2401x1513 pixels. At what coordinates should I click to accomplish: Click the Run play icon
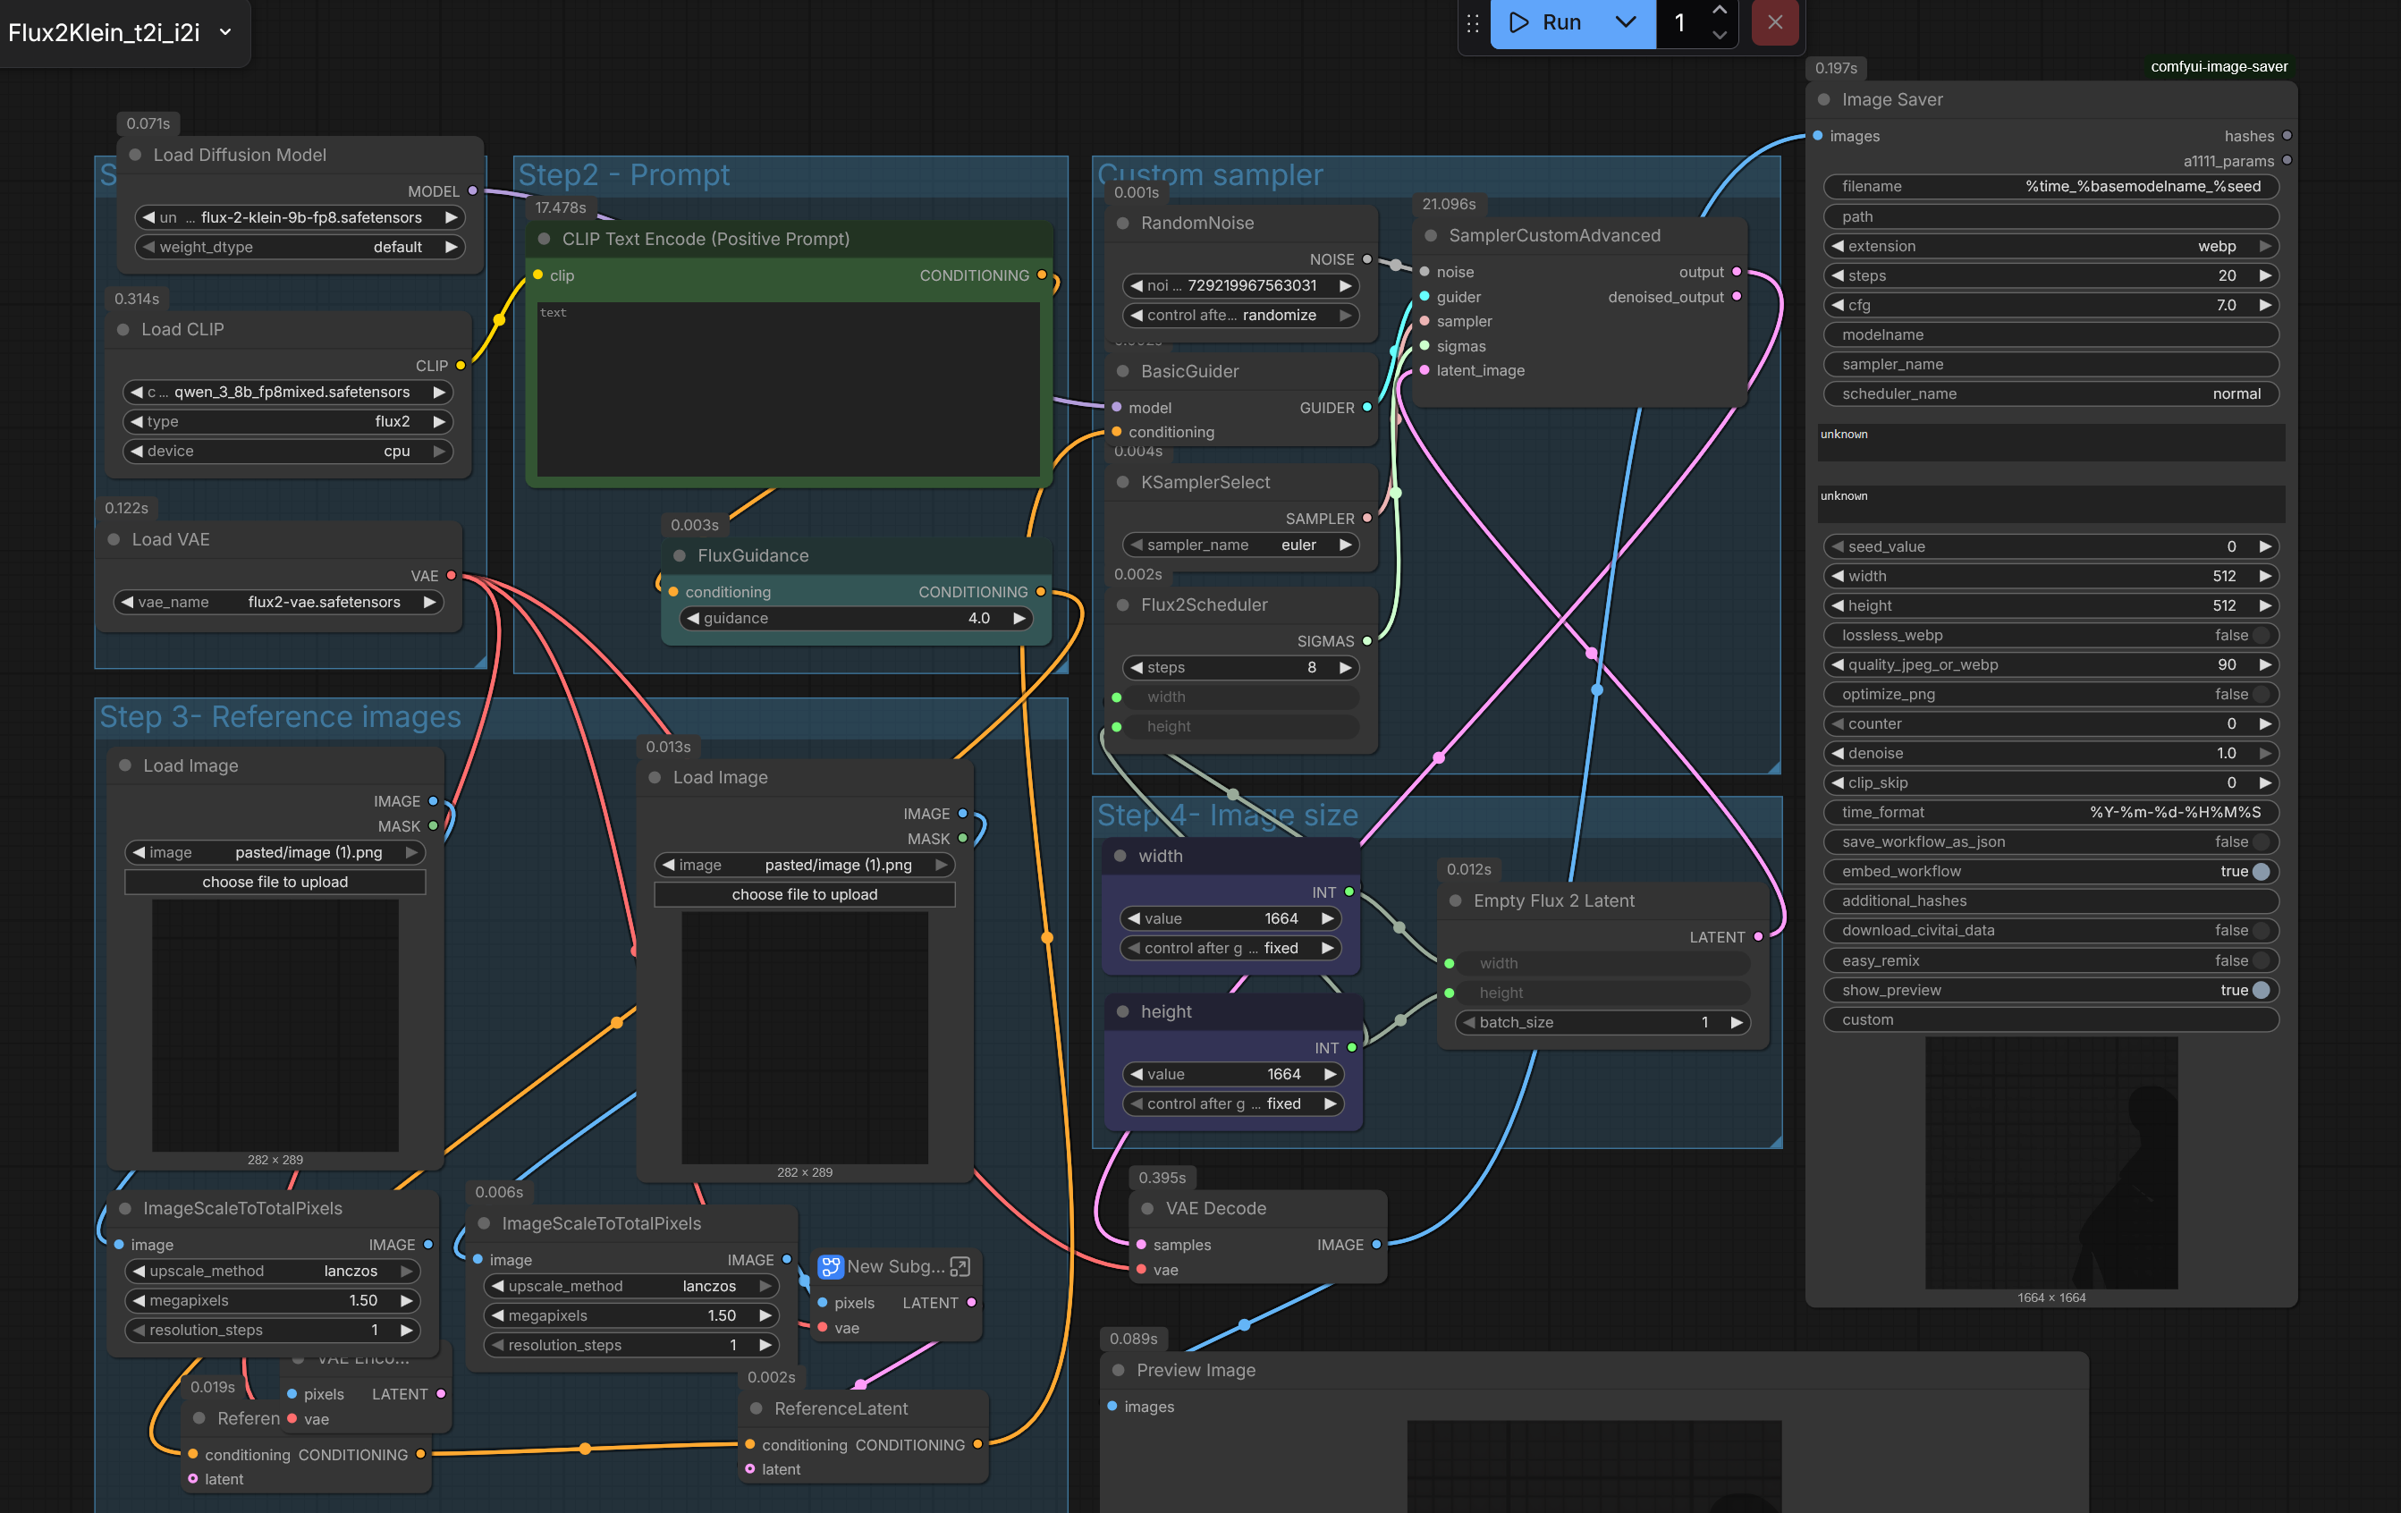point(1518,22)
